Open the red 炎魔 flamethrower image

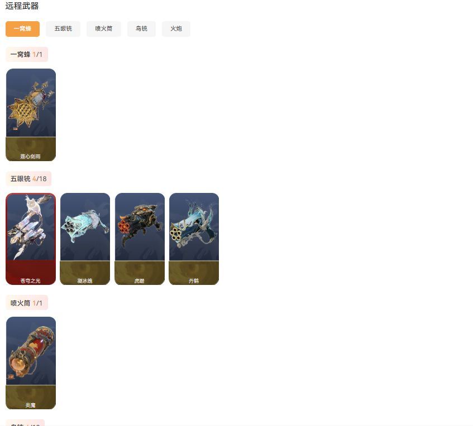pyautogui.click(x=31, y=351)
